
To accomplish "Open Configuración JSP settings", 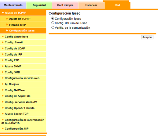I will click(23, 129).
